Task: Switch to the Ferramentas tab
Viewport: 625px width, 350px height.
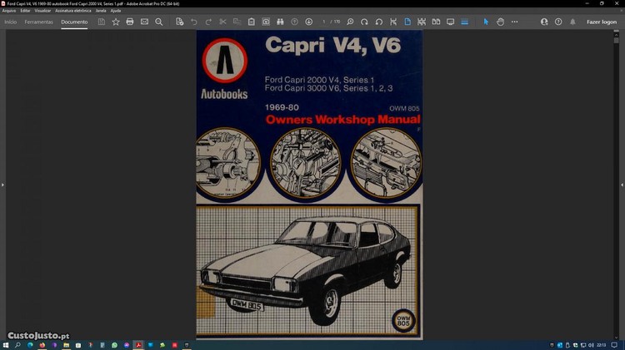Action: pos(38,22)
